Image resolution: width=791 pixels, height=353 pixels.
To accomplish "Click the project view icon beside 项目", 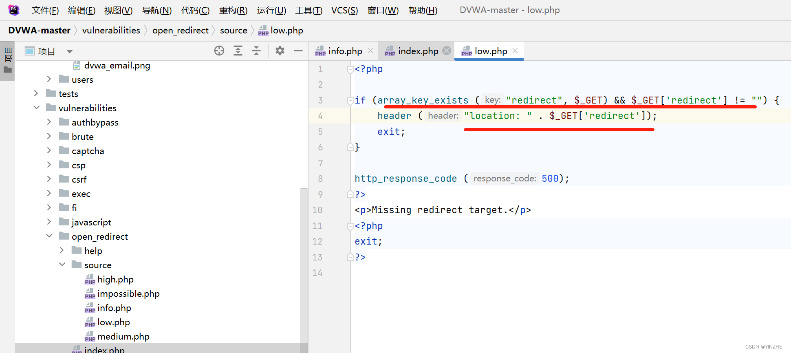I will pos(30,51).
